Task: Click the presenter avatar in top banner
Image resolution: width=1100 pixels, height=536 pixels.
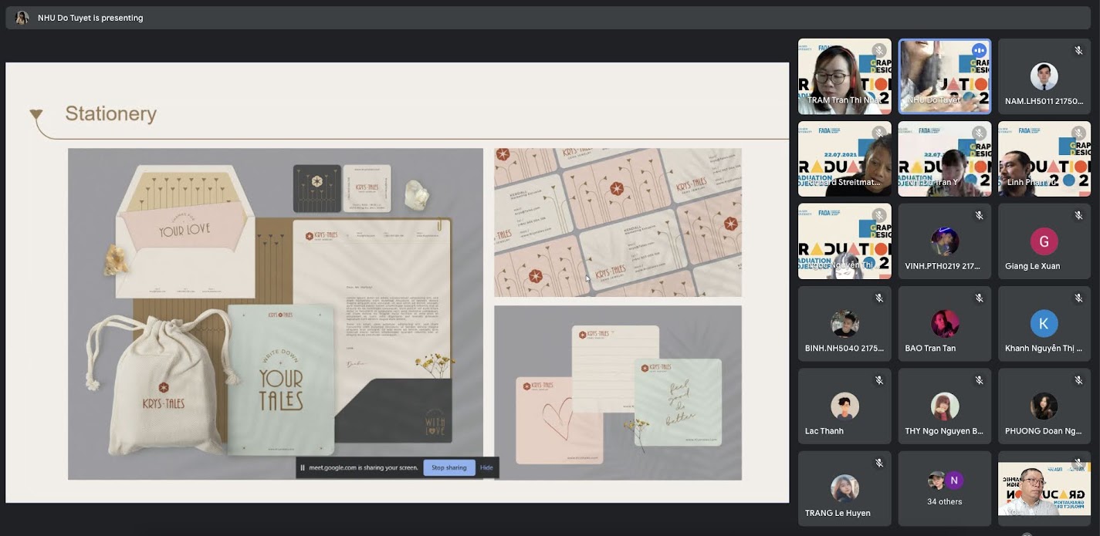Action: [x=22, y=18]
